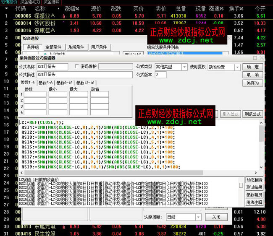Open the 使用复权 dropdown

click(x=237, y=67)
